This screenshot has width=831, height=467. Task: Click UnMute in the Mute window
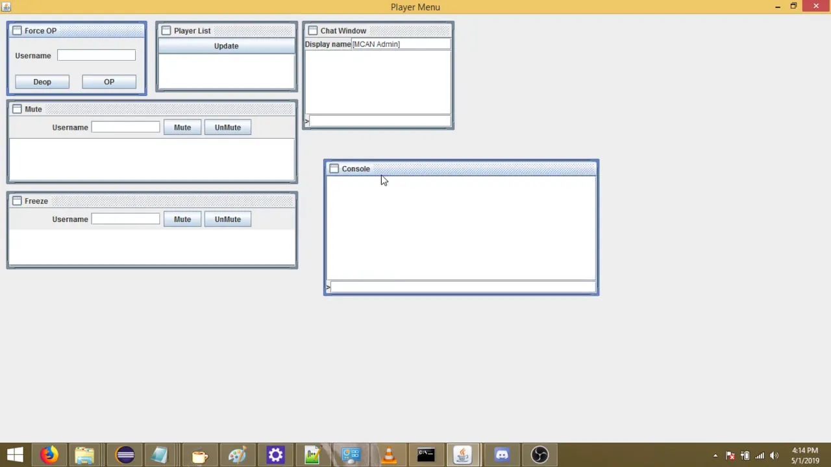228,127
